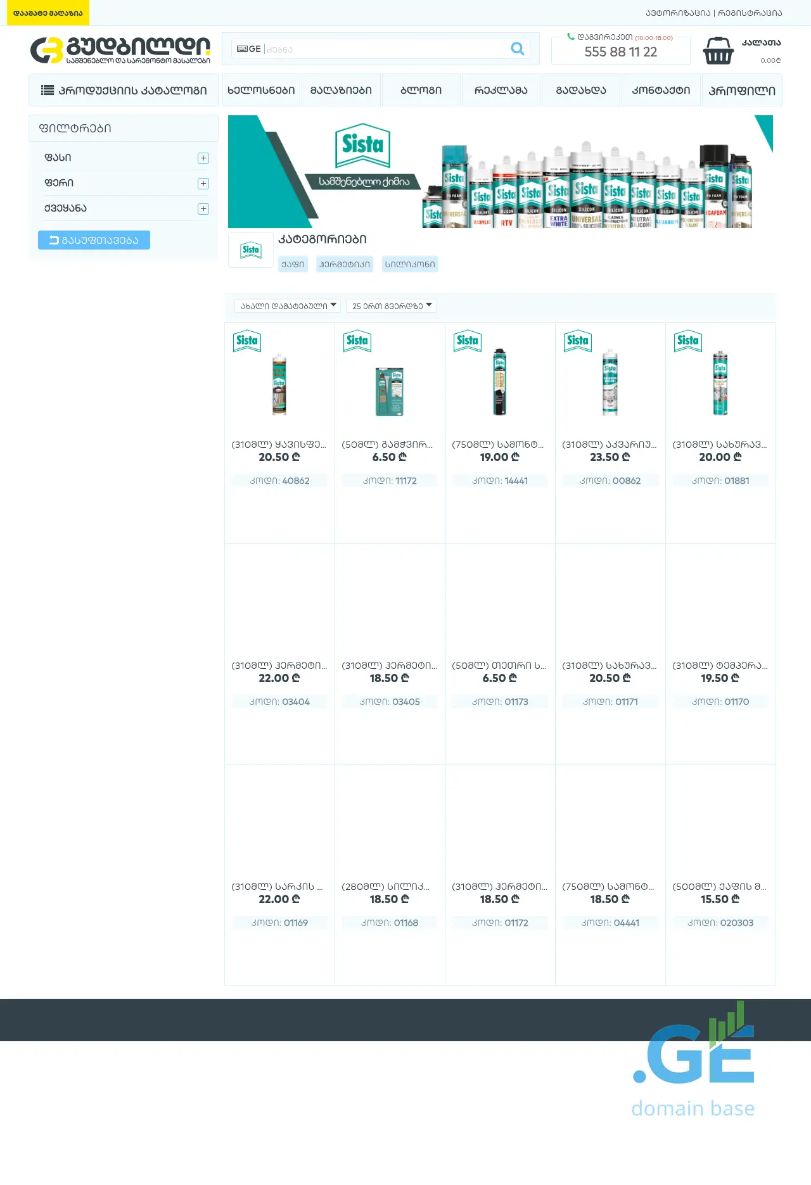Go to the კონტაქტი menu item
Image resolution: width=811 pixels, height=1185 pixels.
coord(661,90)
